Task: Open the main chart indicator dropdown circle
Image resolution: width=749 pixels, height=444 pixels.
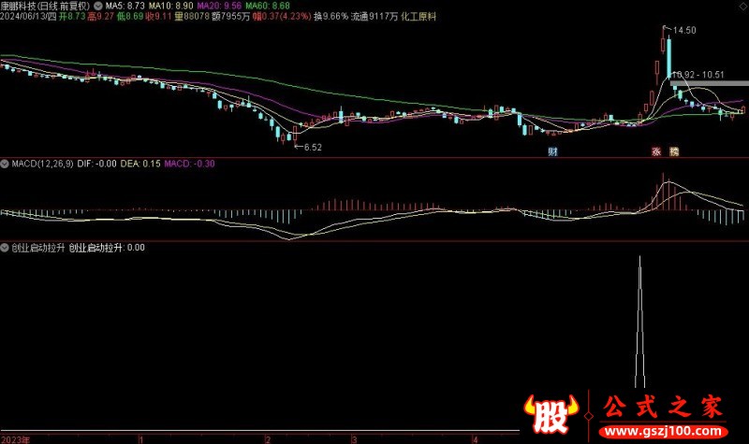Action: tap(99, 6)
